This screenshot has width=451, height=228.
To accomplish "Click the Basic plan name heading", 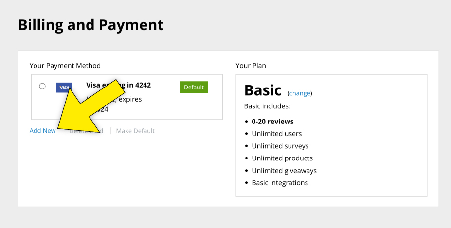I will 263,90.
